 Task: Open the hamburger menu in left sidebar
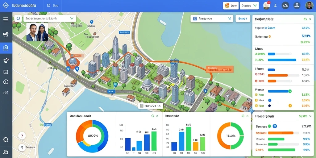6,19
